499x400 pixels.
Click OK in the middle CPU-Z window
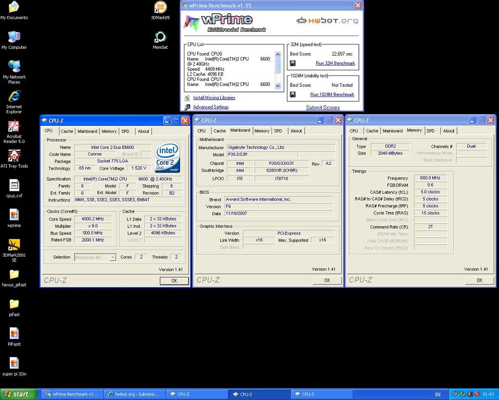click(327, 280)
